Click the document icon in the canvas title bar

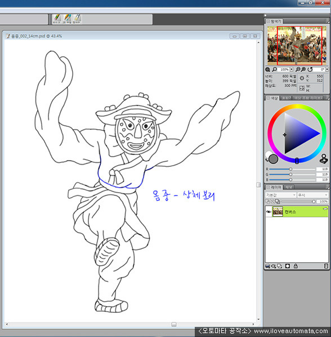pyautogui.click(x=8, y=36)
